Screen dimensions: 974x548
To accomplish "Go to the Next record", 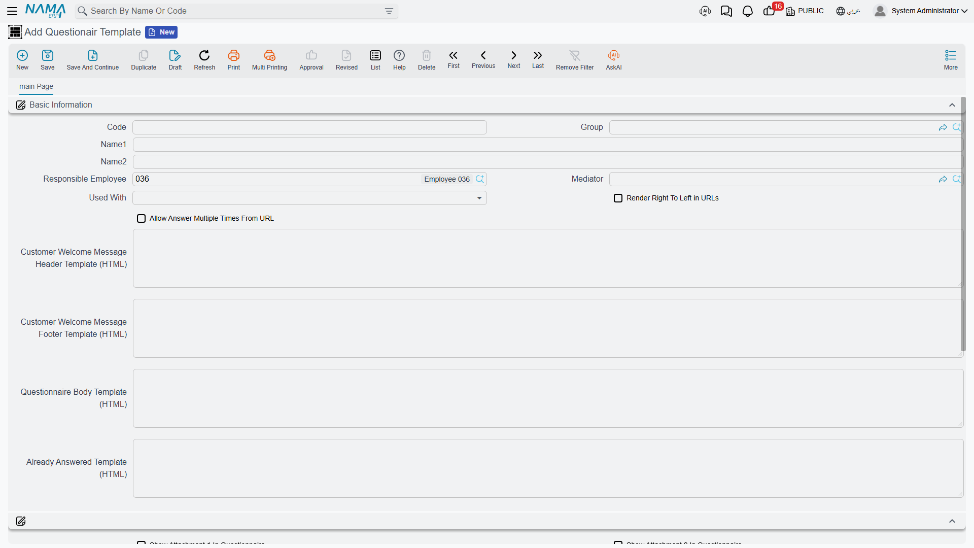I will pyautogui.click(x=514, y=59).
